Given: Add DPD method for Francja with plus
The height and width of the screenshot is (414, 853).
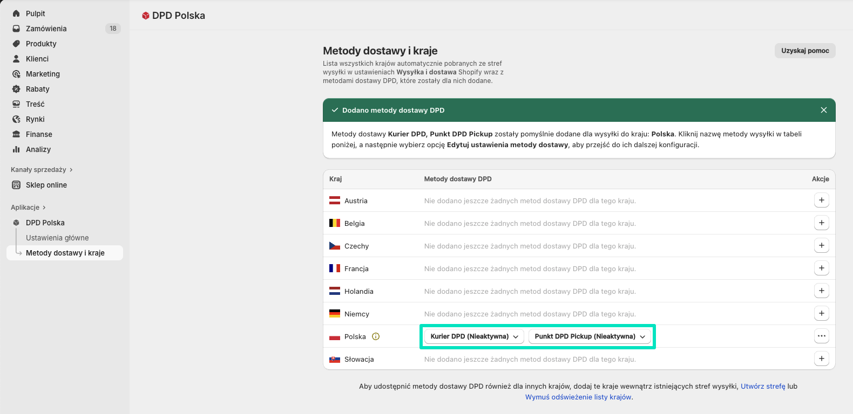Looking at the screenshot, I should click(x=821, y=268).
